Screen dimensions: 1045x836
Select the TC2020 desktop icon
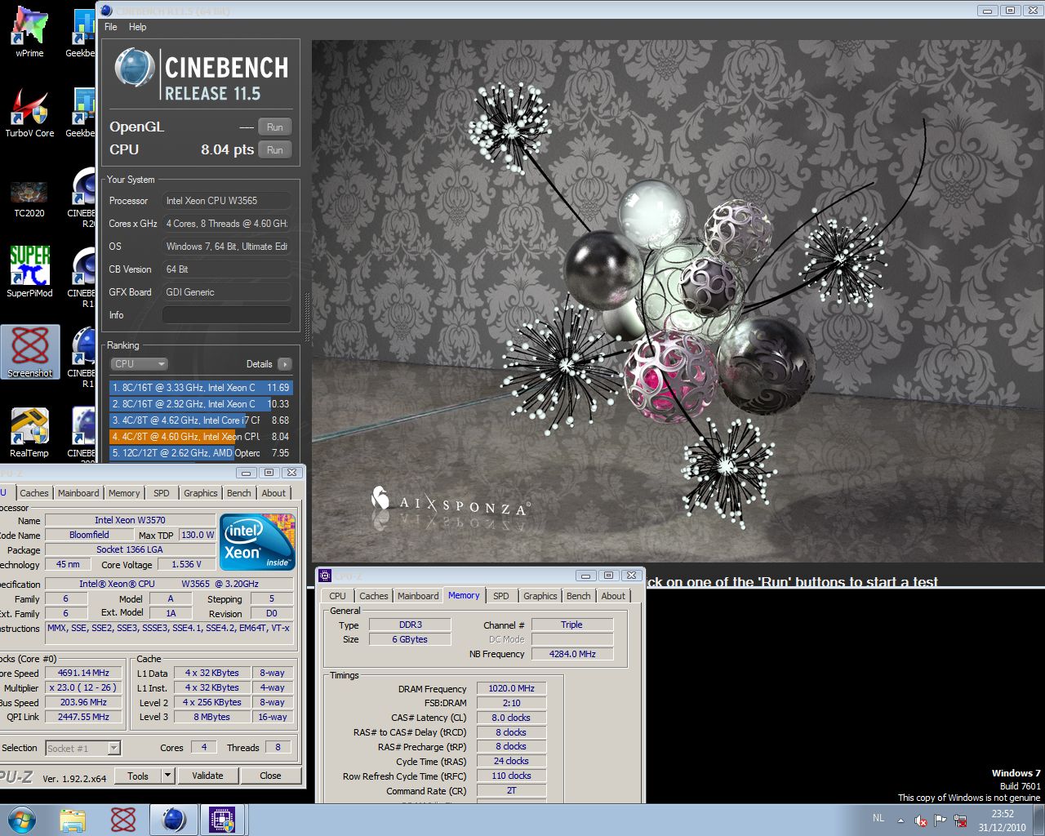[29, 198]
